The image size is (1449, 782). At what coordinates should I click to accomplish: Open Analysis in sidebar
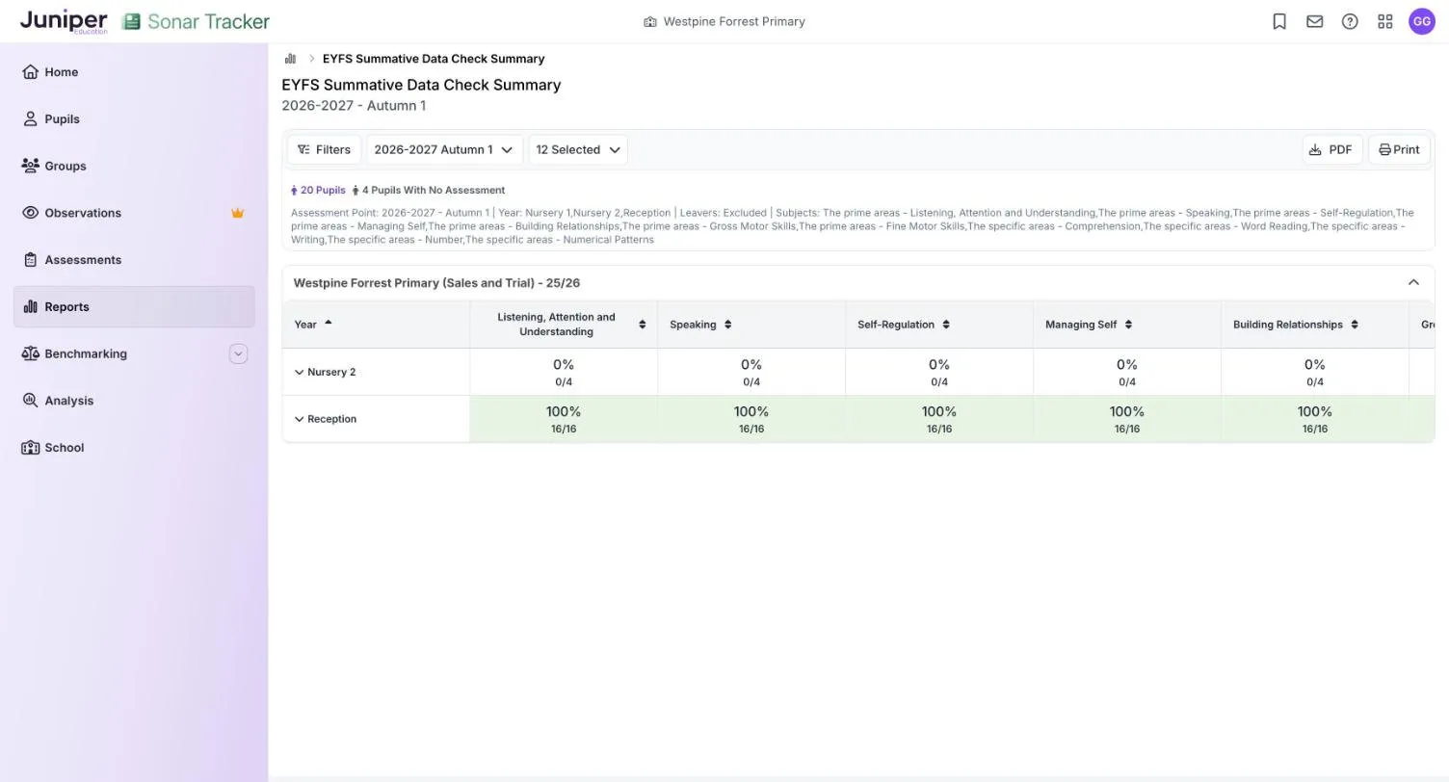pos(134,401)
